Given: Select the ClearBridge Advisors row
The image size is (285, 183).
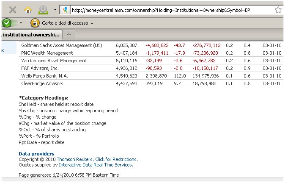Looking at the screenshot, I should point(151,83).
